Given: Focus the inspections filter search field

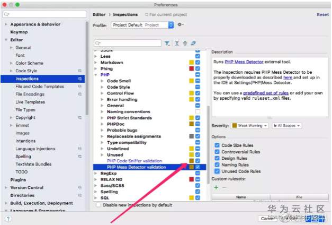Looking at the screenshot, I should tap(128, 43).
